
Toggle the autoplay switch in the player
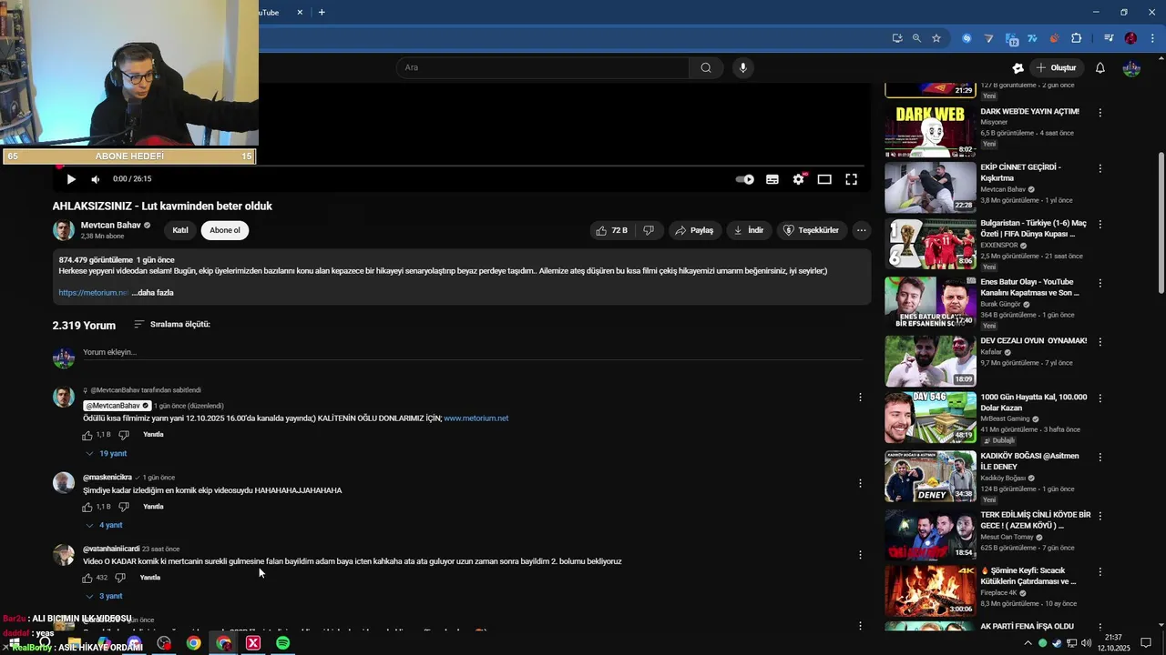pyautogui.click(x=745, y=179)
